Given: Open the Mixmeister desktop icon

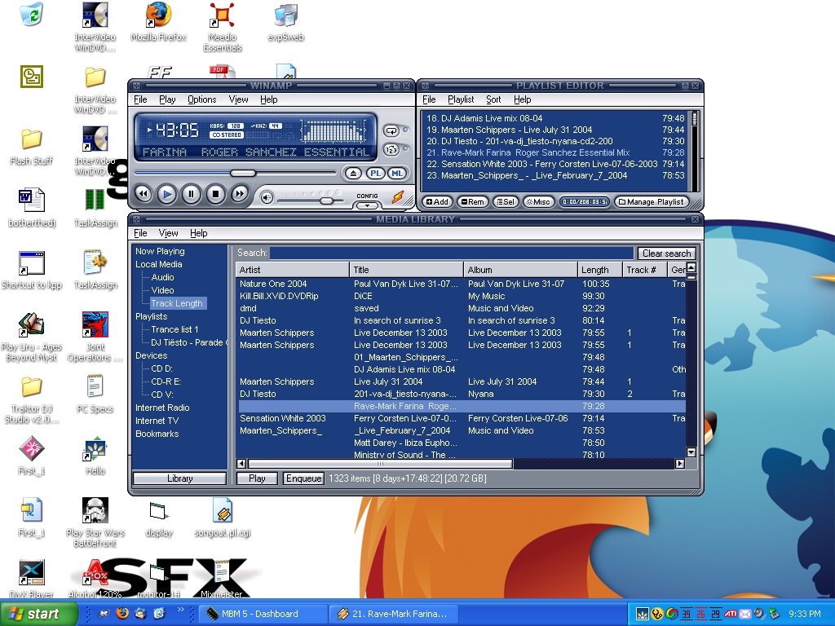Looking at the screenshot, I should [x=222, y=579].
